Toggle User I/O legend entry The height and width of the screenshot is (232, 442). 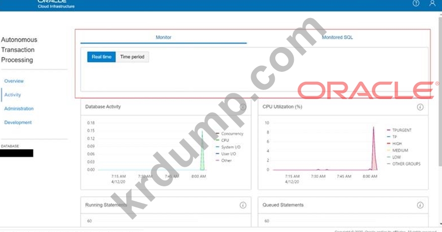pos(226,154)
